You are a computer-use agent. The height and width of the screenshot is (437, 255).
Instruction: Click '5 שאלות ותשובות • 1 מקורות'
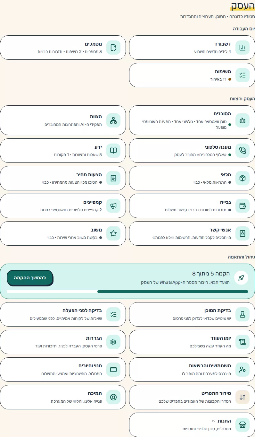(x=78, y=154)
